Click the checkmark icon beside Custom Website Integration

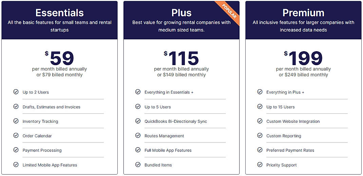coord(260,121)
